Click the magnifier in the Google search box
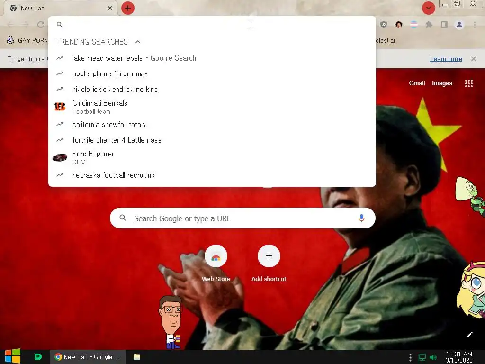The height and width of the screenshot is (364, 485). coord(123,218)
